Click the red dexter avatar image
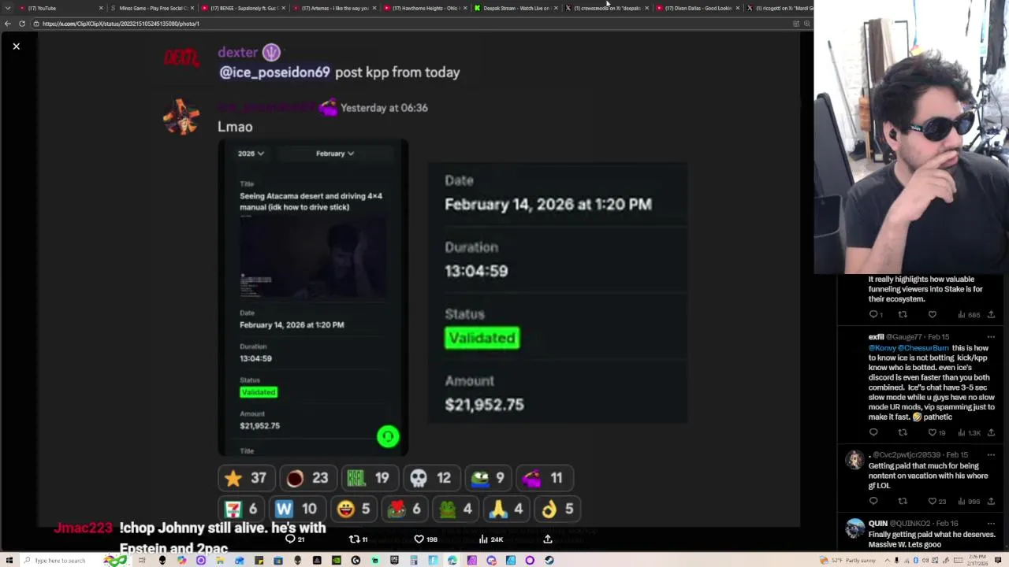Viewport: 1009px width, 567px height. tap(181, 57)
